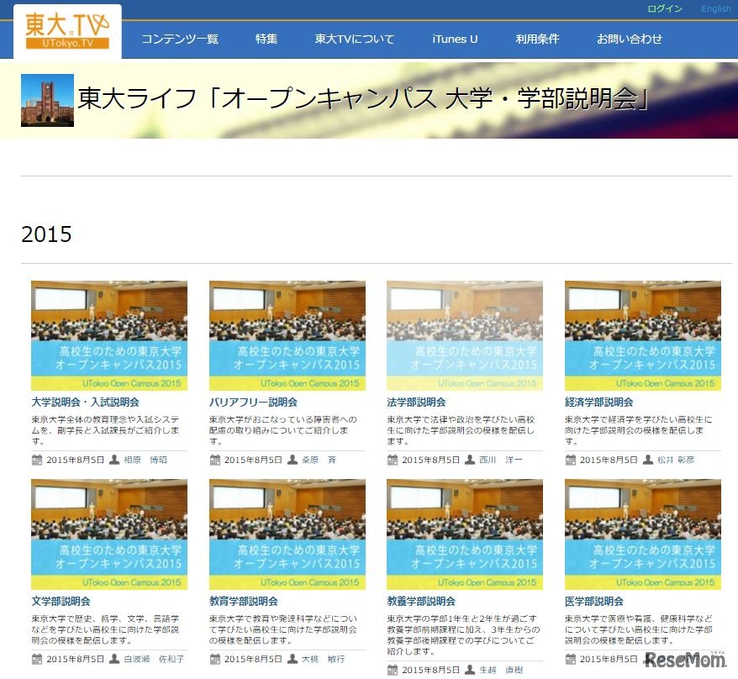Click person icon beside 大桃 敏行
Screen dimensions: 738x679
tap(293, 659)
